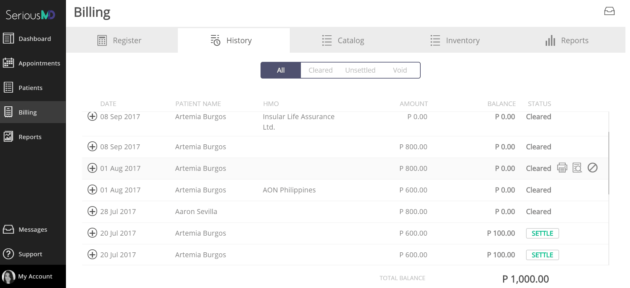
Task: Open Support from the sidebar
Action: (33, 254)
